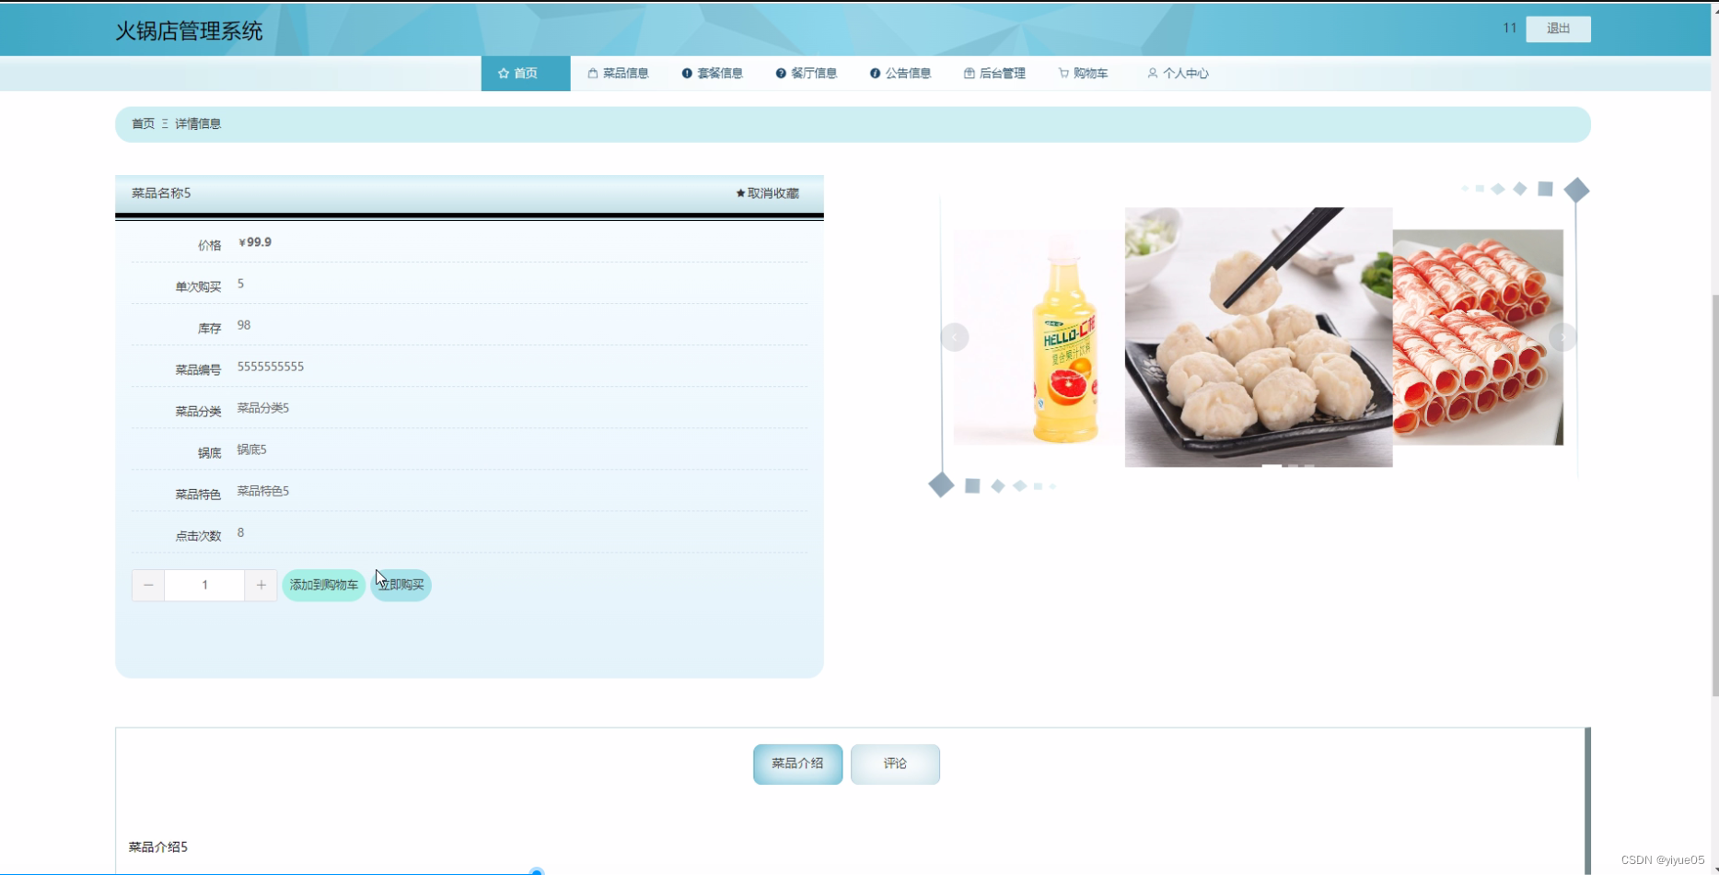Click the icon beside 后台管理
The width and height of the screenshot is (1719, 875).
pos(969,74)
